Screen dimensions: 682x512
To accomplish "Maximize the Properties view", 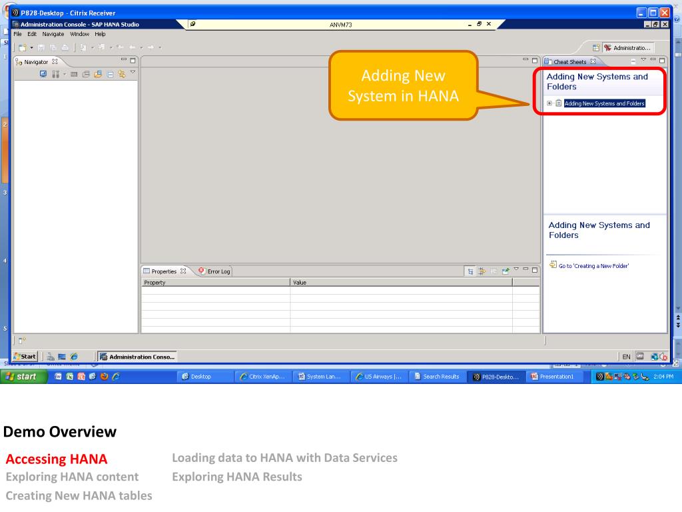I will [535, 270].
